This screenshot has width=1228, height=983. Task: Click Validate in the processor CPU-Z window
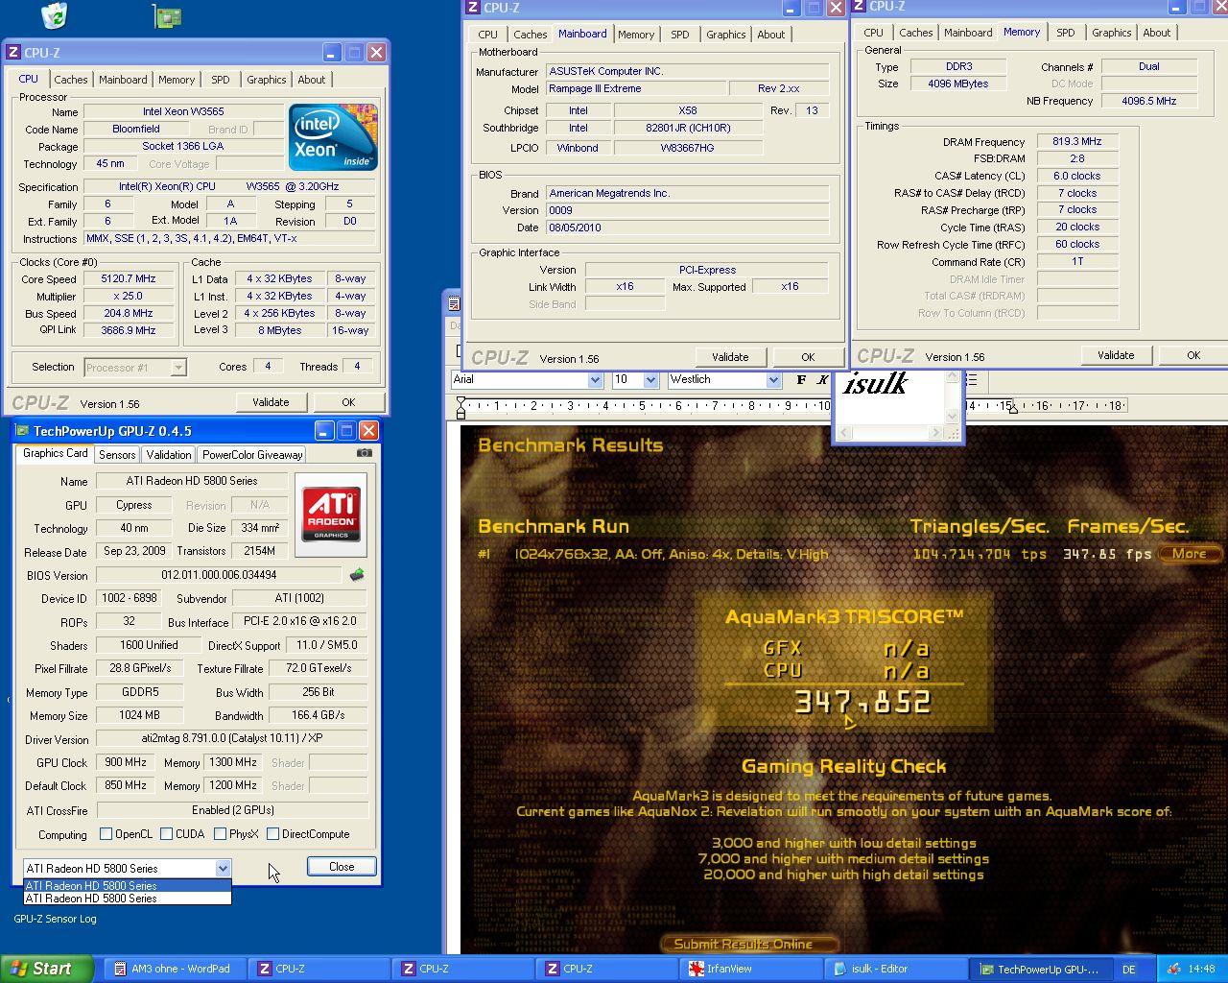[x=271, y=402]
